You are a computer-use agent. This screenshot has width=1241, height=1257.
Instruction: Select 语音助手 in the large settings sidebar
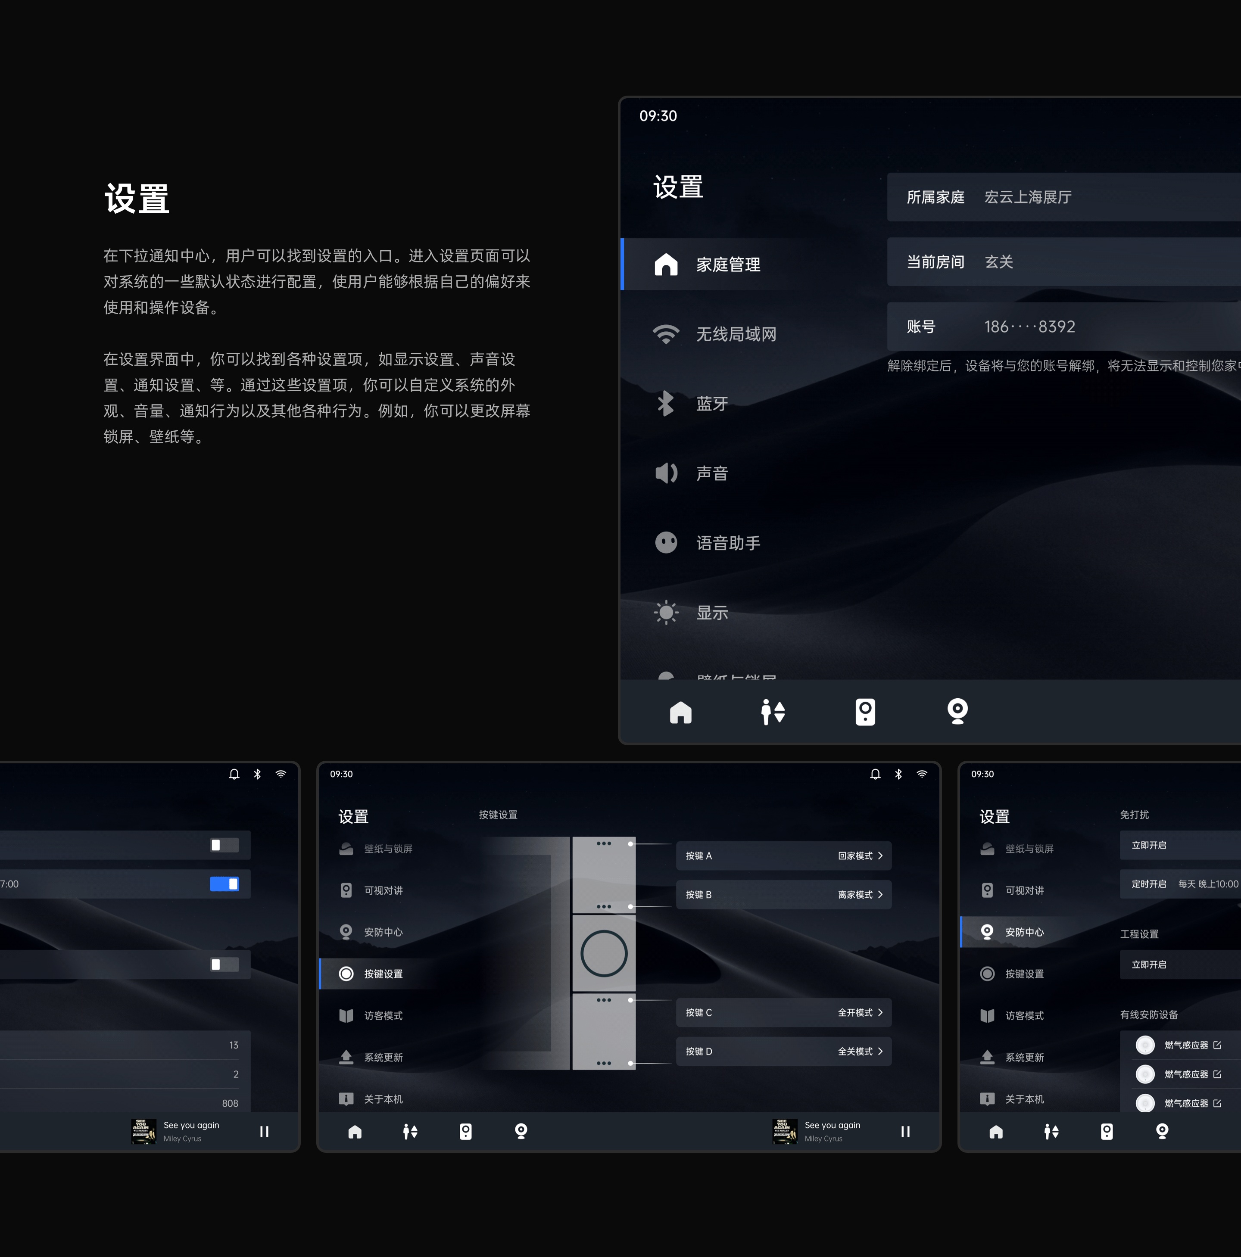pos(727,543)
